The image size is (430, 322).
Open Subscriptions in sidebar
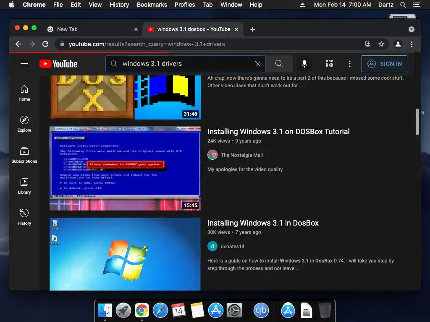(x=24, y=155)
